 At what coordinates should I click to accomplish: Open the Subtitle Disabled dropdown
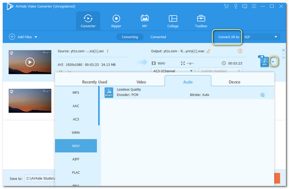(x=220, y=71)
